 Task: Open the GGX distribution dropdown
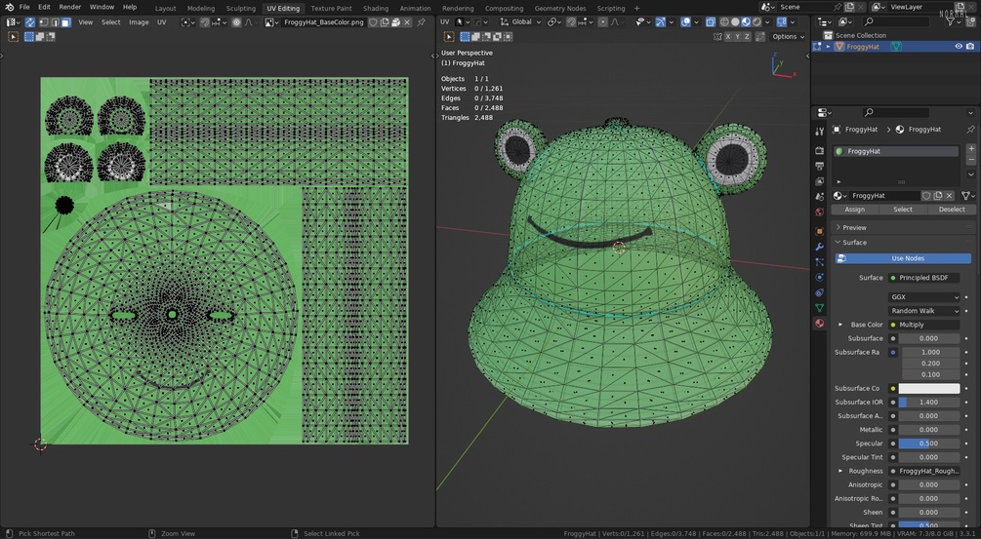tap(924, 297)
